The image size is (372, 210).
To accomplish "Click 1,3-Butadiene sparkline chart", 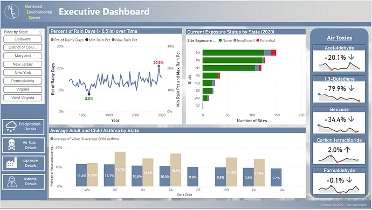I will coord(339,97).
